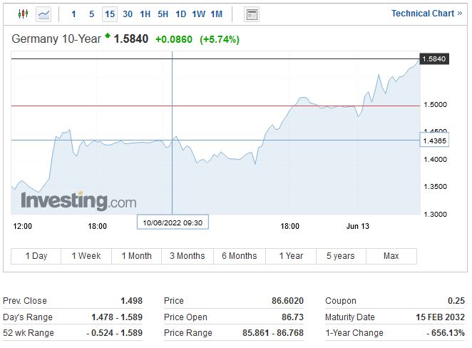Set the interval to 1W
Screen dimensions: 472x348
tap(199, 14)
